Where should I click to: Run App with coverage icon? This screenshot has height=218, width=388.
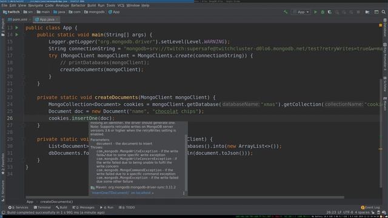click(330, 12)
